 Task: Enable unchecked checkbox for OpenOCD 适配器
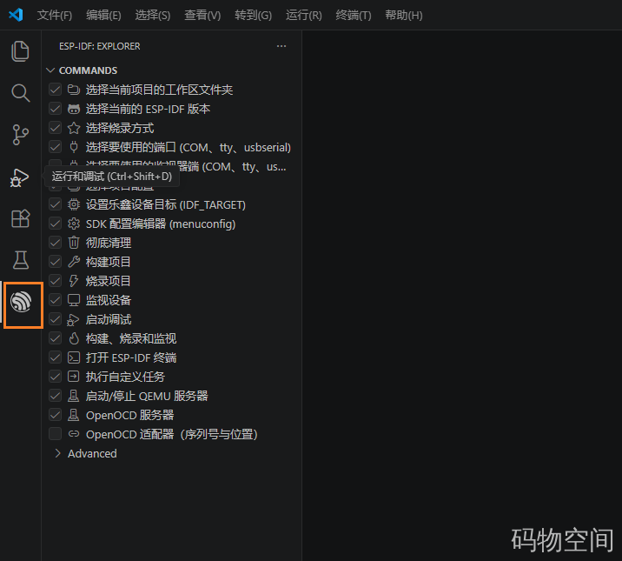55,434
